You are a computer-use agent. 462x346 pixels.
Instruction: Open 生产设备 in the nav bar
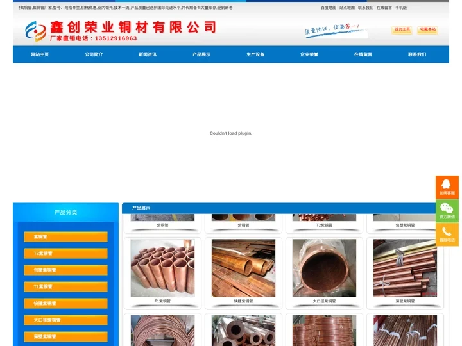pyautogui.click(x=255, y=54)
